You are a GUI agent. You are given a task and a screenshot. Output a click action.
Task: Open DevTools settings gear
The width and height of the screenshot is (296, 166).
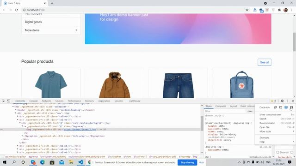click(282, 101)
